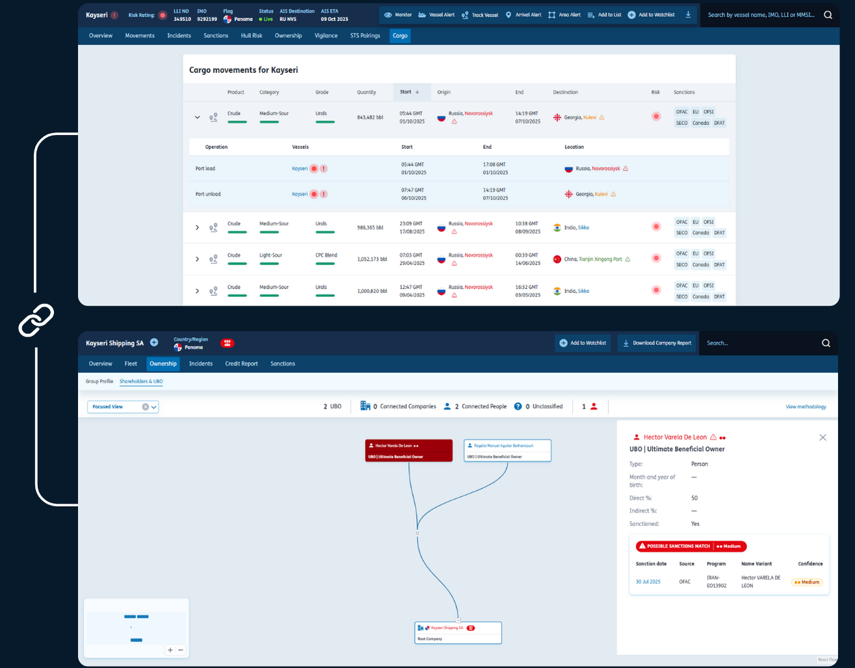Open the Focused View dropdown
The height and width of the screenshot is (668, 855).
[x=154, y=407]
